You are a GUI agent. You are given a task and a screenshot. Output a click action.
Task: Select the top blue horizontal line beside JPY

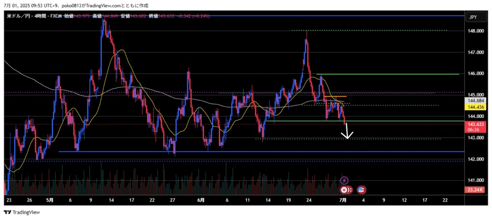(x=288, y=16)
